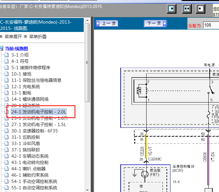The image size is (219, 192).
Task: Open 12-1 充电系统
Action: 26,87
